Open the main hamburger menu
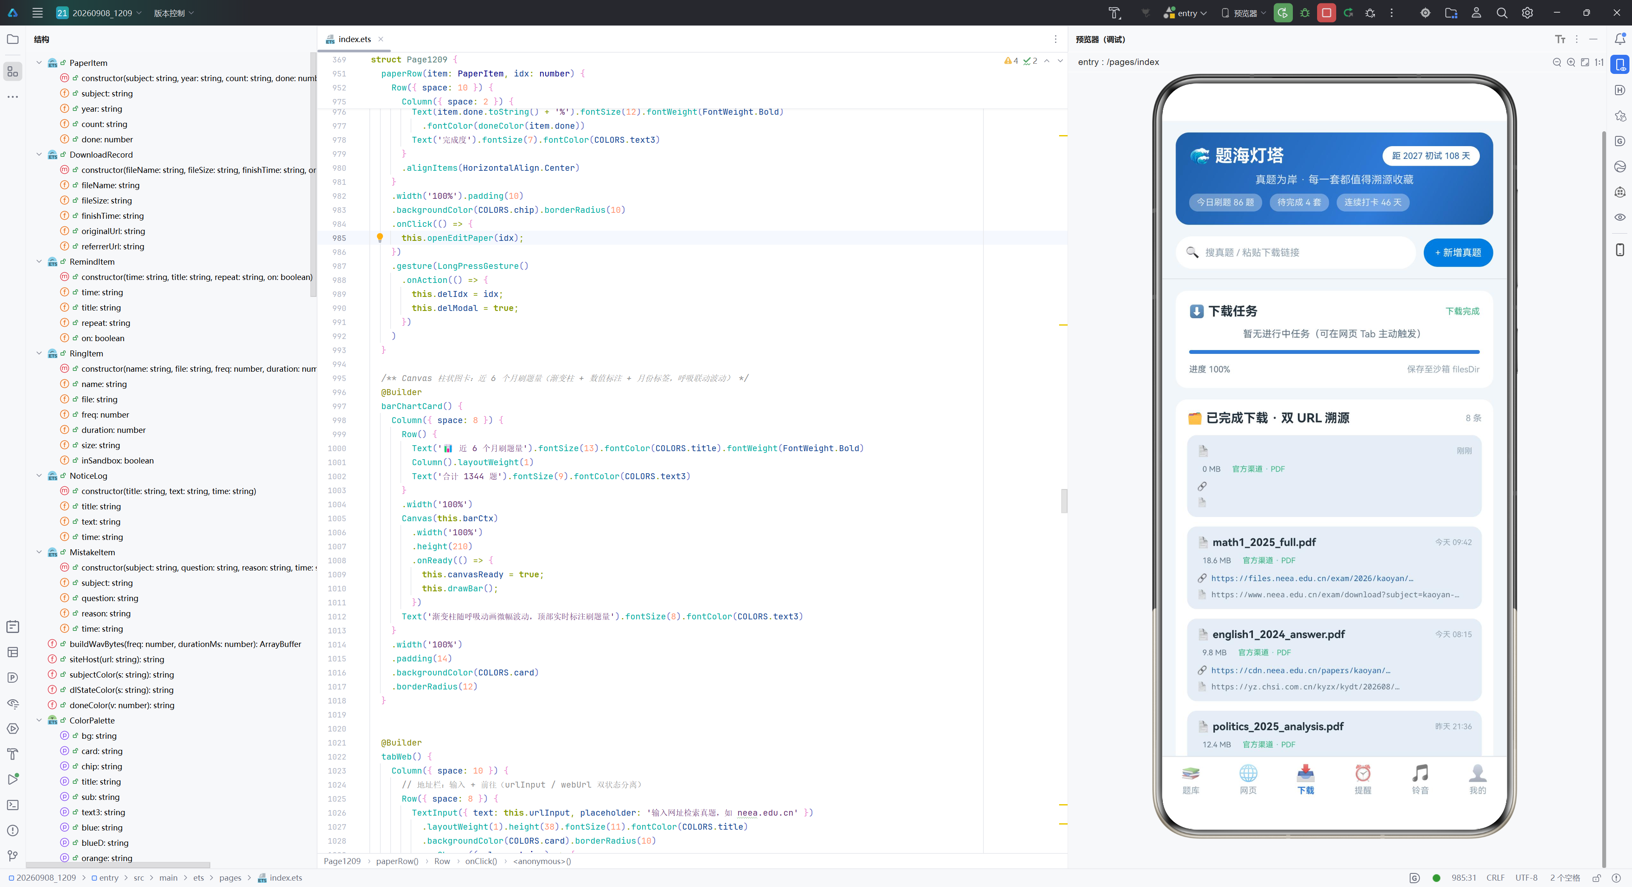This screenshot has height=887, width=1632. (x=37, y=13)
